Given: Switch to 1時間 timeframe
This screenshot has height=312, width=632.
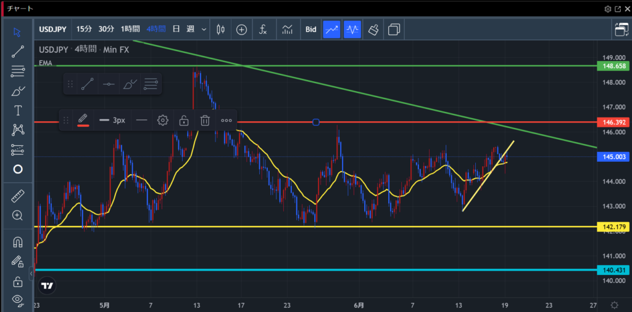Looking at the screenshot, I should pos(130,29).
